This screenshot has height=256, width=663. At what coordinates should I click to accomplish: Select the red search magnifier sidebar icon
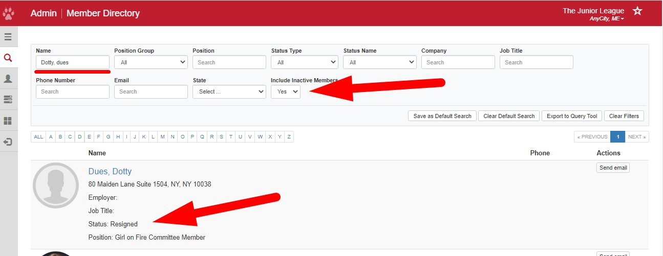point(8,58)
